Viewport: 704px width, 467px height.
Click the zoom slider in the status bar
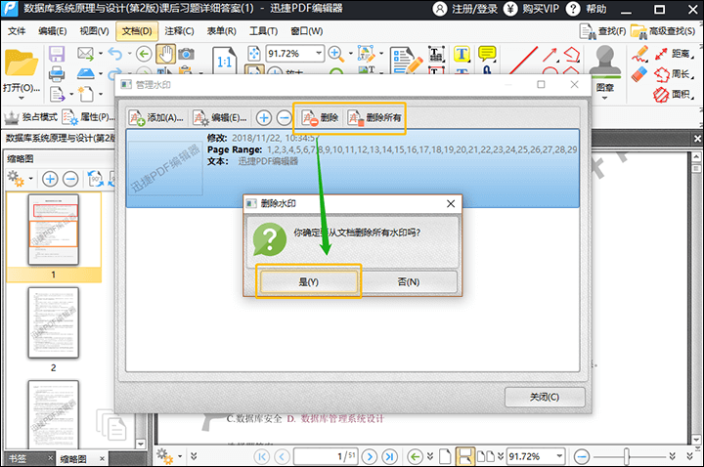tap(626, 456)
